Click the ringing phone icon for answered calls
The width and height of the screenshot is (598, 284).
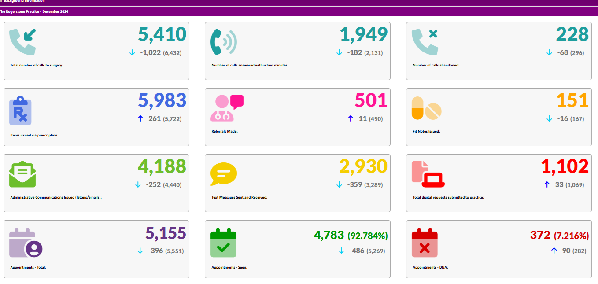(223, 42)
